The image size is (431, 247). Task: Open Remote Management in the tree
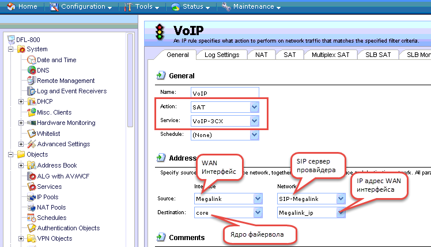tap(66, 81)
